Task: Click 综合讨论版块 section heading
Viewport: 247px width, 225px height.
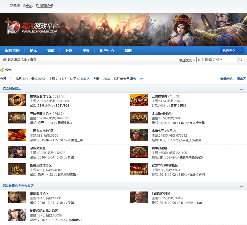Action: [12, 89]
